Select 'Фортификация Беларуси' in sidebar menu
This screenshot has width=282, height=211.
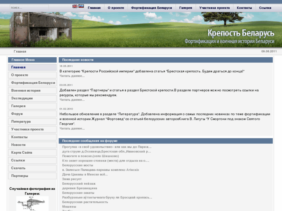(32, 83)
